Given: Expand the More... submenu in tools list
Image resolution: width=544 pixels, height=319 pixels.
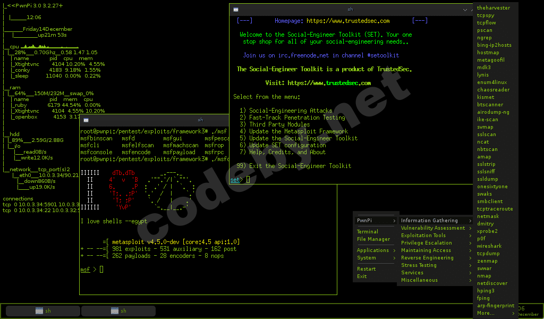Looking at the screenshot, I should (x=496, y=313).
